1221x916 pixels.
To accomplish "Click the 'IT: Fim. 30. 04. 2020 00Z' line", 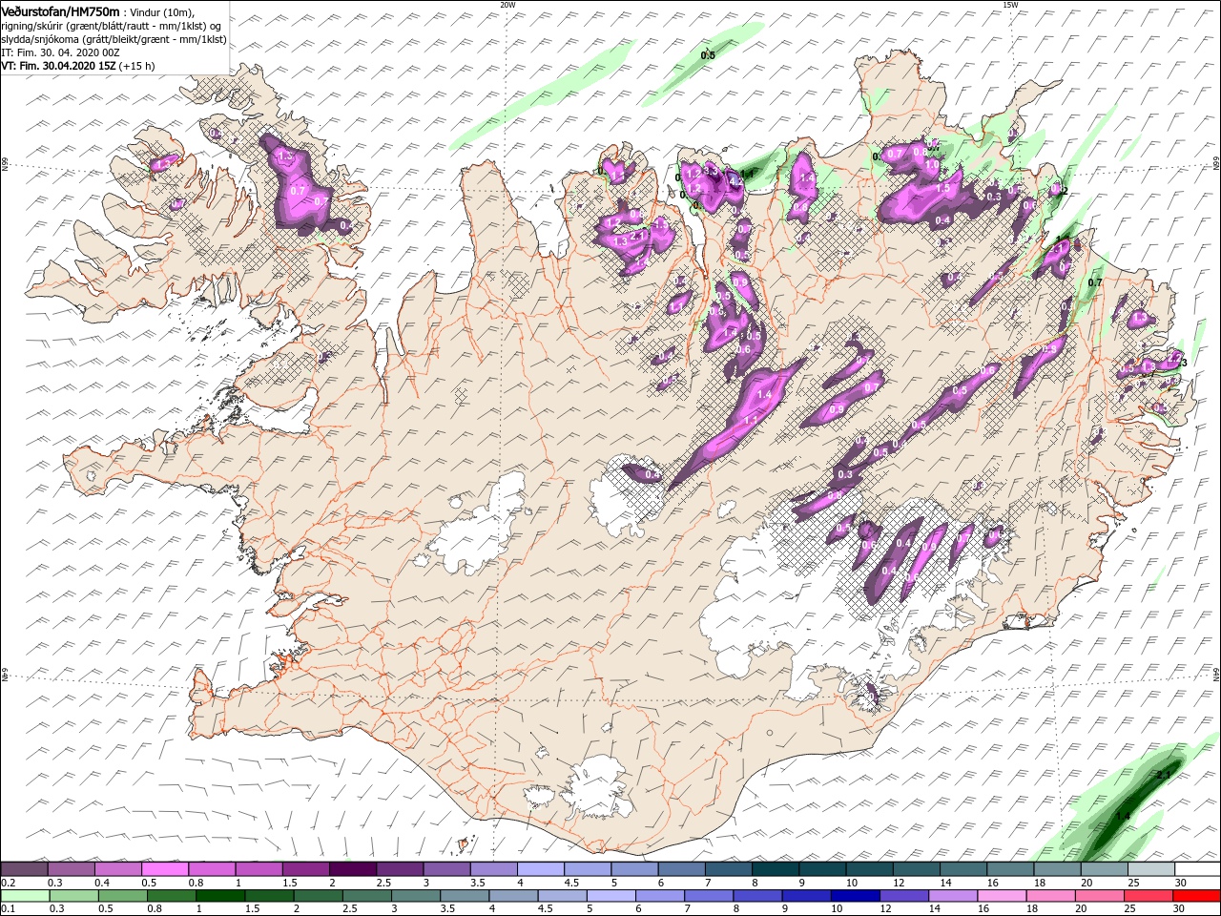I will point(60,52).
